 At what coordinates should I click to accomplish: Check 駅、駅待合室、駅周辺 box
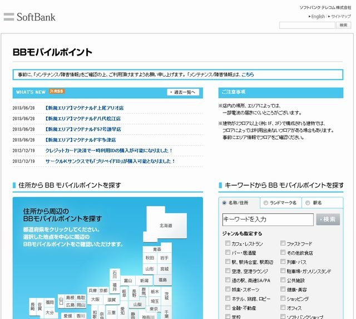point(228,262)
